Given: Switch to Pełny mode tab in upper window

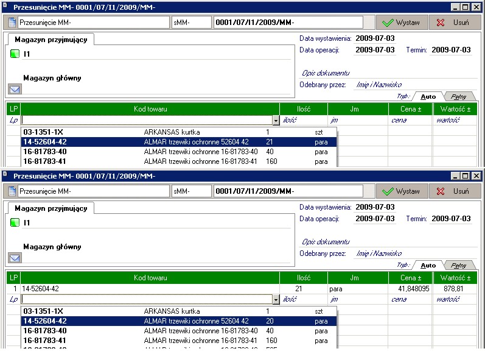Looking at the screenshot, I should [x=458, y=96].
